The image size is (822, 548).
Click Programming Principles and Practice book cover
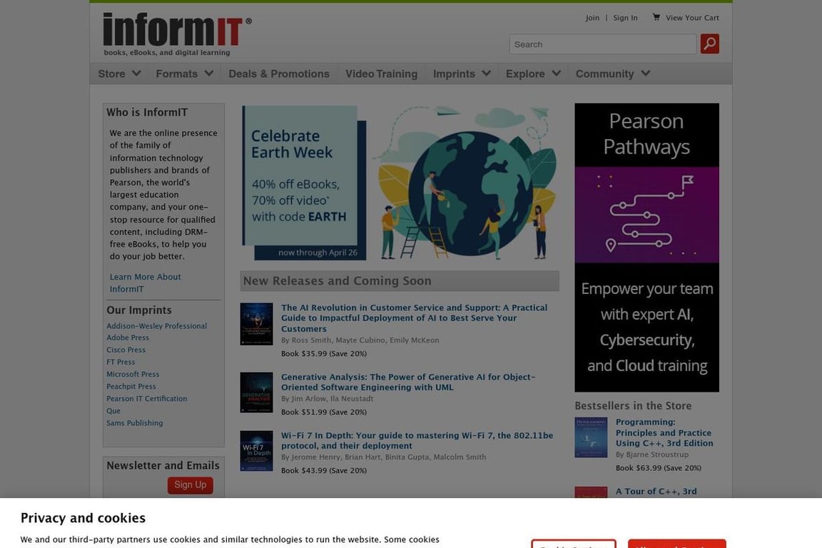591,437
